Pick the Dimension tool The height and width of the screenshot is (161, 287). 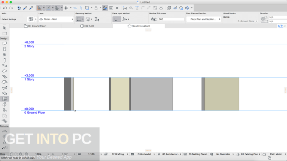[4, 131]
